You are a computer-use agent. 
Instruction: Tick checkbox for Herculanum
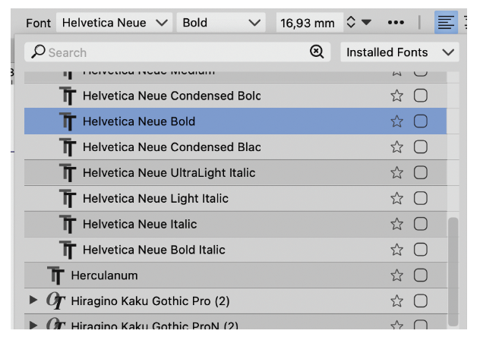click(x=421, y=275)
